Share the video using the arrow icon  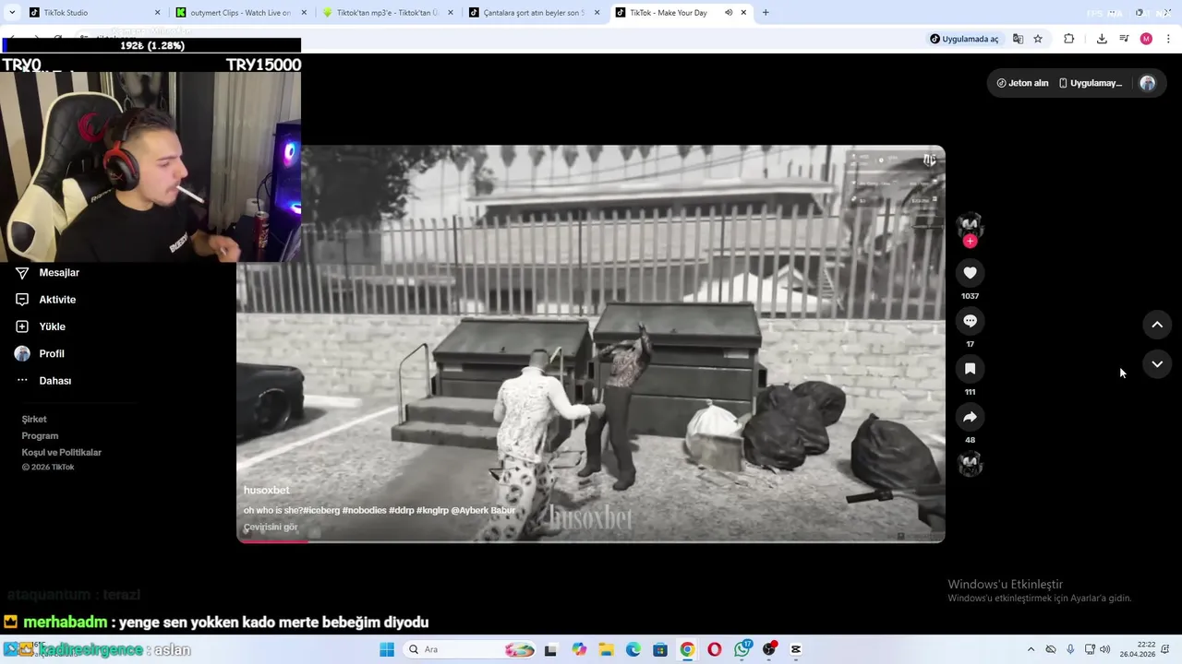(x=970, y=417)
